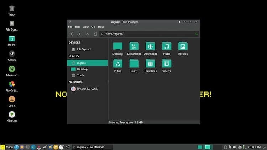Click the home folder toolbar icon

(x=95, y=34)
